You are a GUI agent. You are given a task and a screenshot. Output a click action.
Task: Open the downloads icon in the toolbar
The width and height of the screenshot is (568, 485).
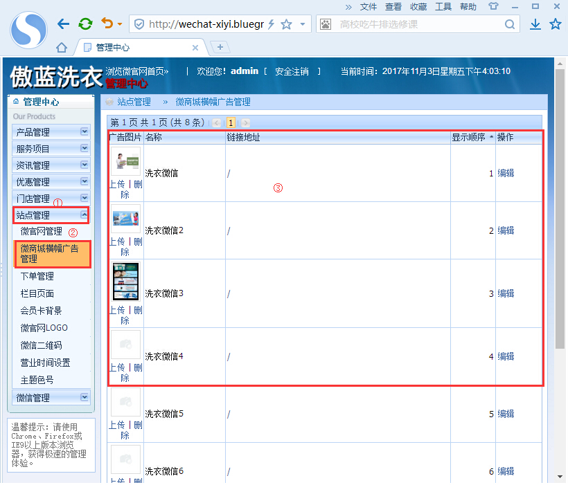pos(535,23)
